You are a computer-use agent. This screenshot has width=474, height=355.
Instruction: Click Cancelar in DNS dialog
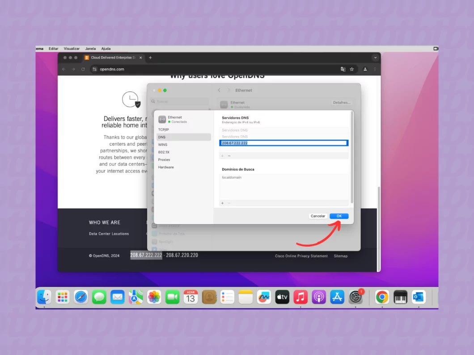(318, 216)
